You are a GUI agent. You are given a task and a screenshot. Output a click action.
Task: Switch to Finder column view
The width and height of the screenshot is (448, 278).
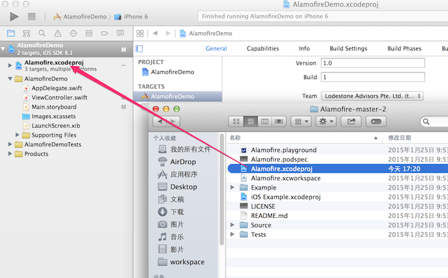[x=265, y=122]
